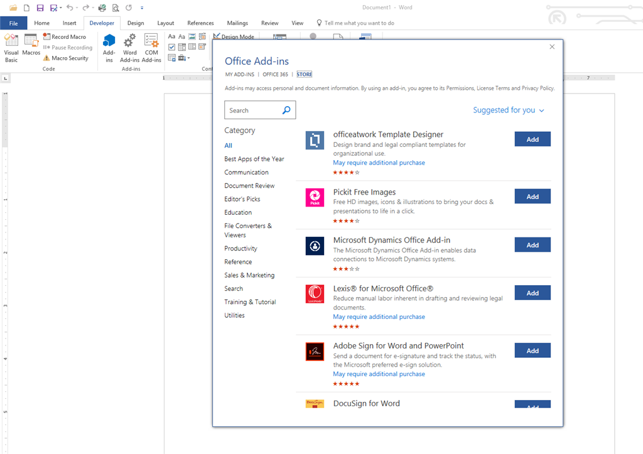
Task: Open Print Preview magnifier icon
Action: click(x=116, y=8)
